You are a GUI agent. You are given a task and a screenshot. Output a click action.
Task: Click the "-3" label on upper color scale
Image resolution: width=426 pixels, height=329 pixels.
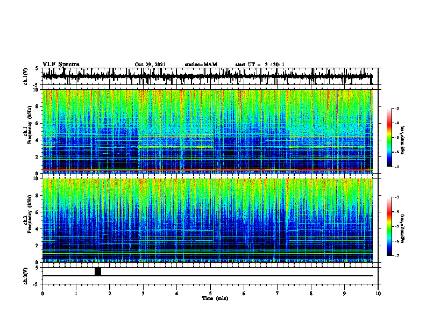396,108
